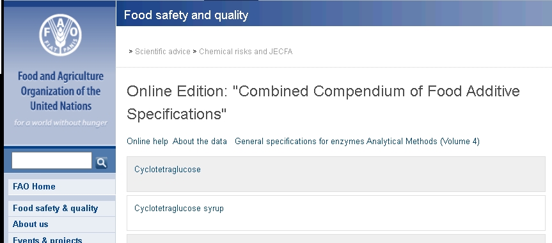This screenshot has height=243, width=552.
Task: Select the Cyclotetraglucose entry
Action: [x=168, y=169]
